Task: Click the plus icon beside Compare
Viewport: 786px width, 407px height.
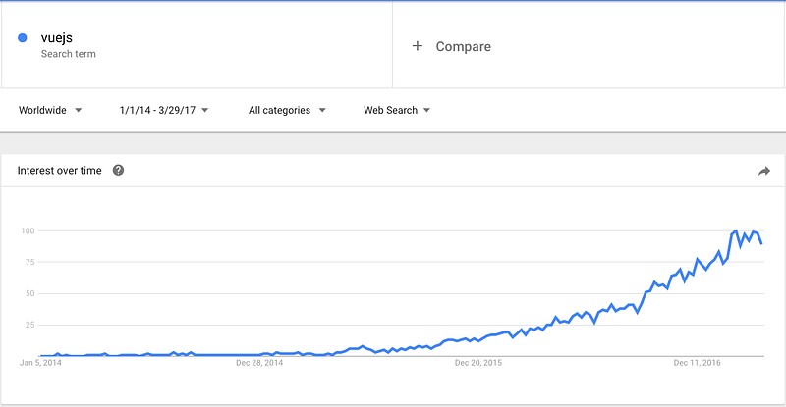Action: (418, 46)
